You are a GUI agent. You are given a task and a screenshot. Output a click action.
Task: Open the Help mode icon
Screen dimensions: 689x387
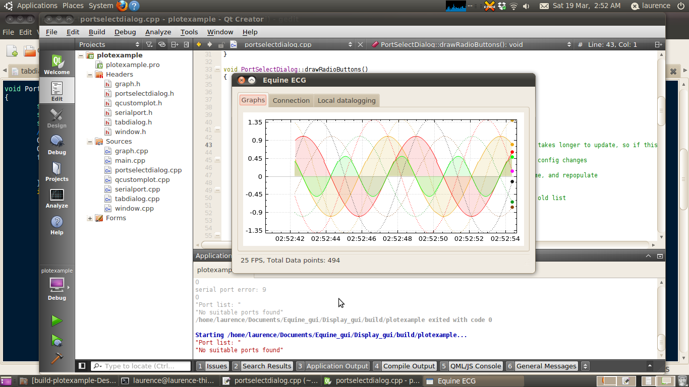[x=56, y=225]
